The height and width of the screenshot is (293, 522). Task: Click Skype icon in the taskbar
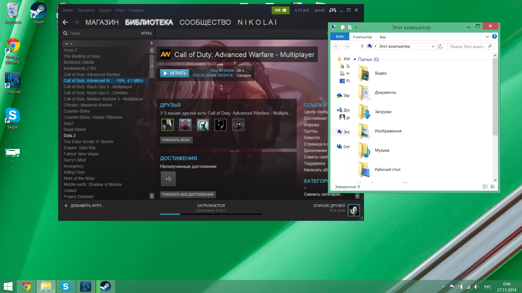pyautogui.click(x=66, y=286)
